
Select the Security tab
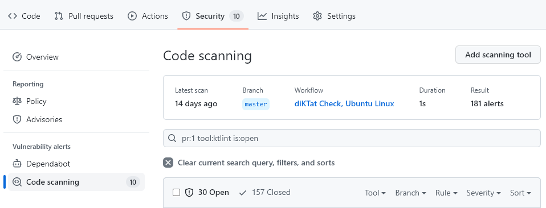point(213,16)
